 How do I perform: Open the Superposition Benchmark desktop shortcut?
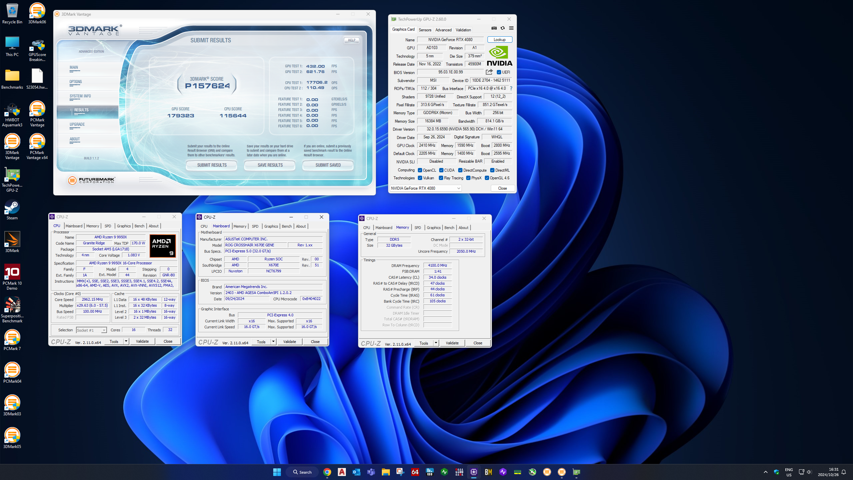(x=12, y=310)
